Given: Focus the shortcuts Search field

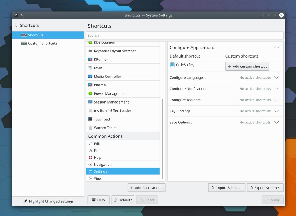Looking at the screenshot, I should 184,35.
